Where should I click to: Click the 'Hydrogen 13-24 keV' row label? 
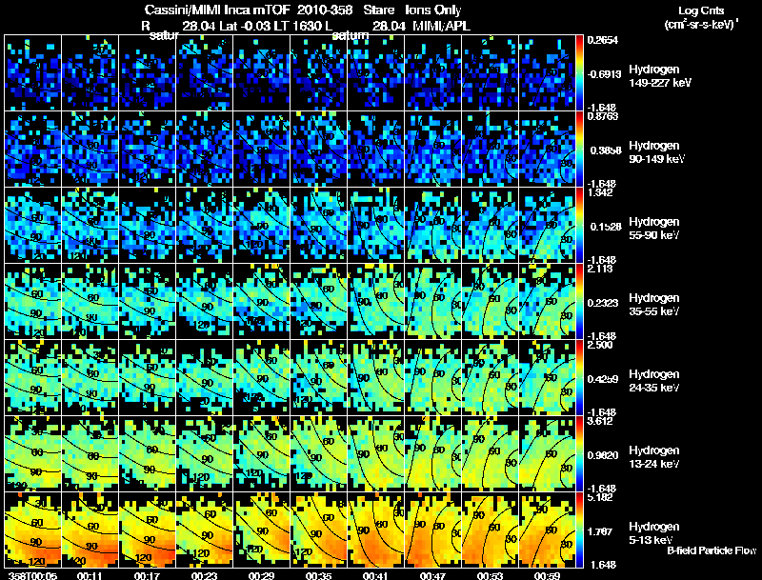pyautogui.click(x=654, y=456)
